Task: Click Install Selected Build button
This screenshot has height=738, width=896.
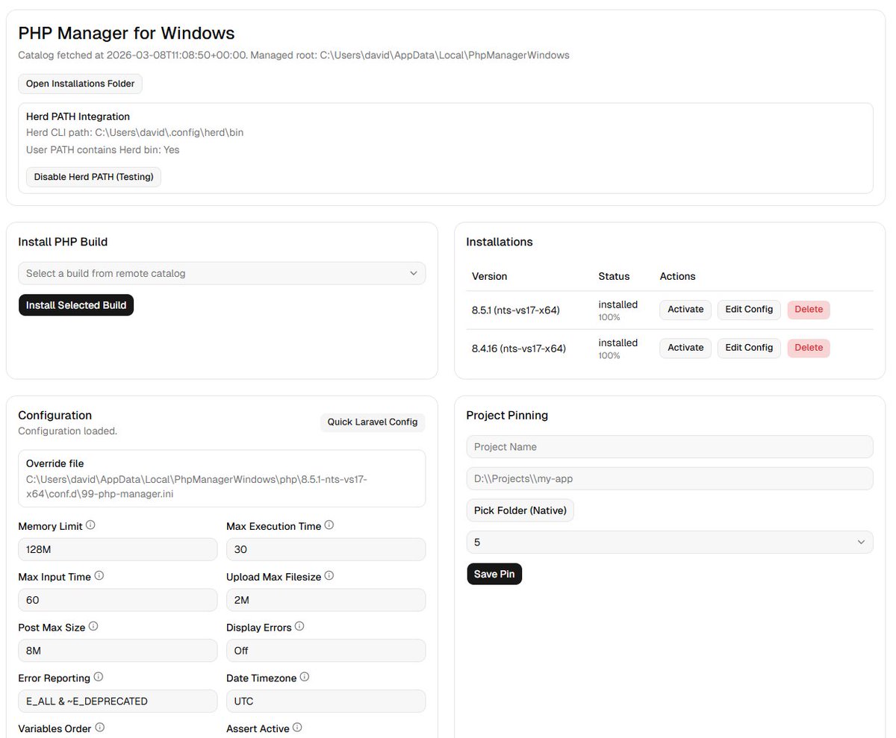Action: [x=76, y=305]
